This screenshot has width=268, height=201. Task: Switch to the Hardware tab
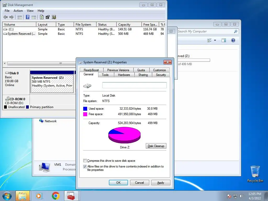(x=124, y=75)
